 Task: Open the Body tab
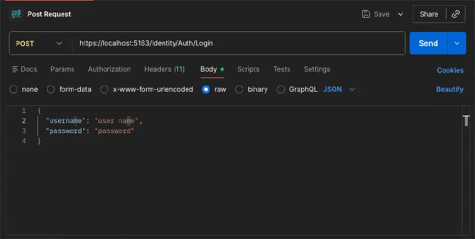[212, 69]
